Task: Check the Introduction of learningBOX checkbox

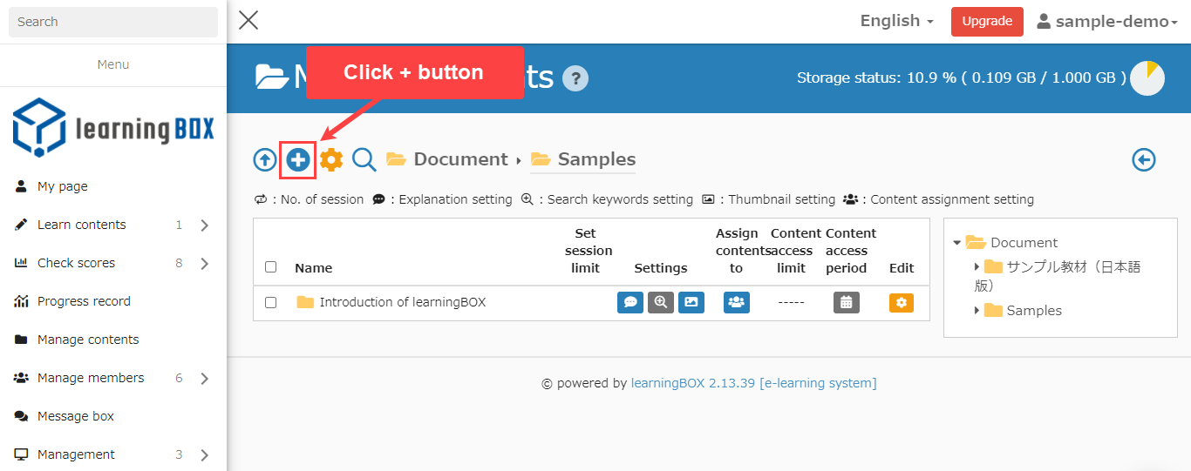Action: pos(270,302)
